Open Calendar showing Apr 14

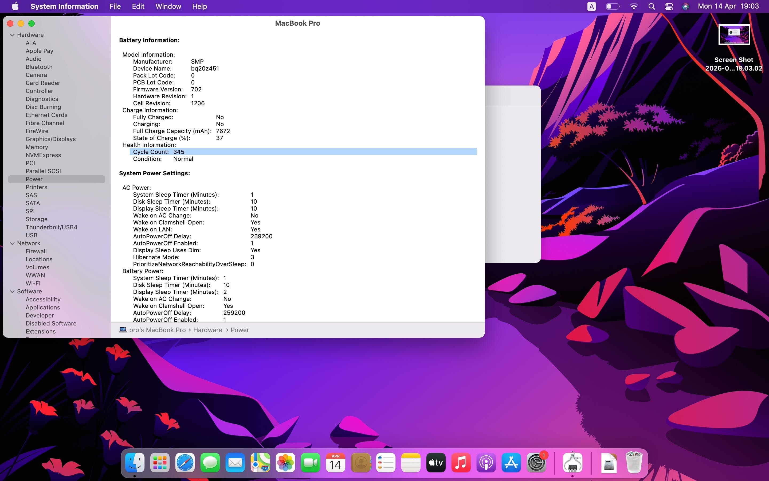pos(336,463)
